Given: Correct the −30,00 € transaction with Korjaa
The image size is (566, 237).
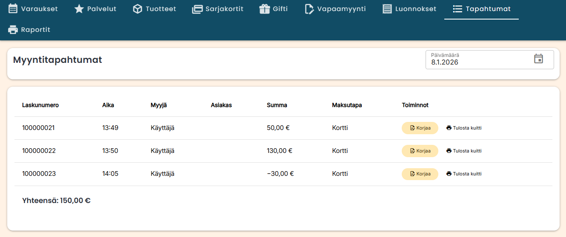Looking at the screenshot, I should click(420, 174).
